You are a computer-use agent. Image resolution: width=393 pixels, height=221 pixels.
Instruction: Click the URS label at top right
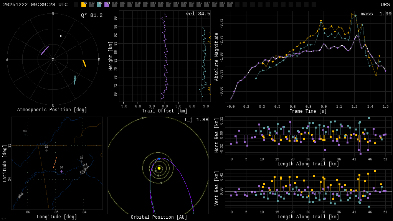[385, 5]
